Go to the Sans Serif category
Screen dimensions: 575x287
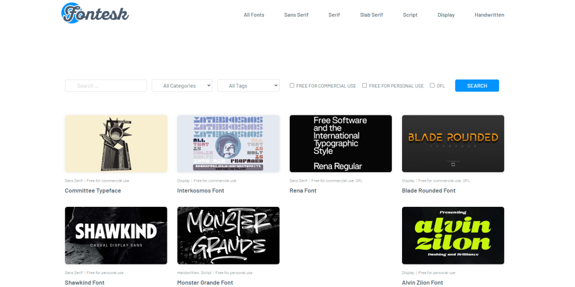click(x=296, y=15)
